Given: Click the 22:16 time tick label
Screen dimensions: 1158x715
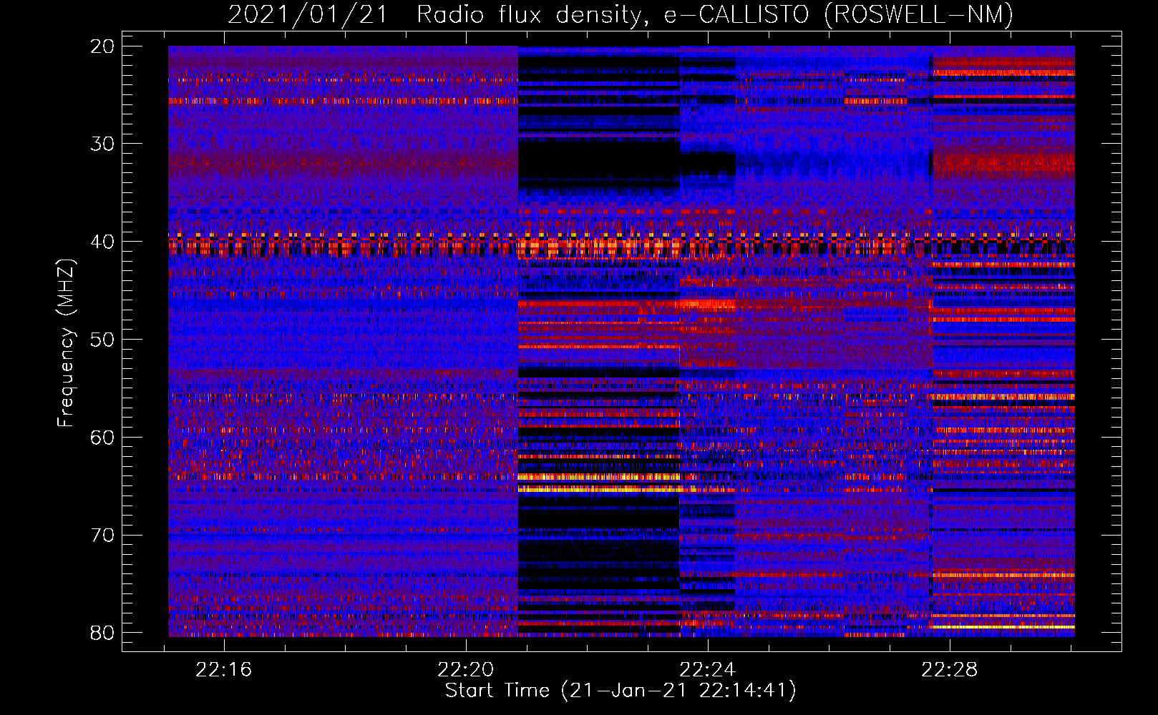Looking at the screenshot, I should coord(224,670).
